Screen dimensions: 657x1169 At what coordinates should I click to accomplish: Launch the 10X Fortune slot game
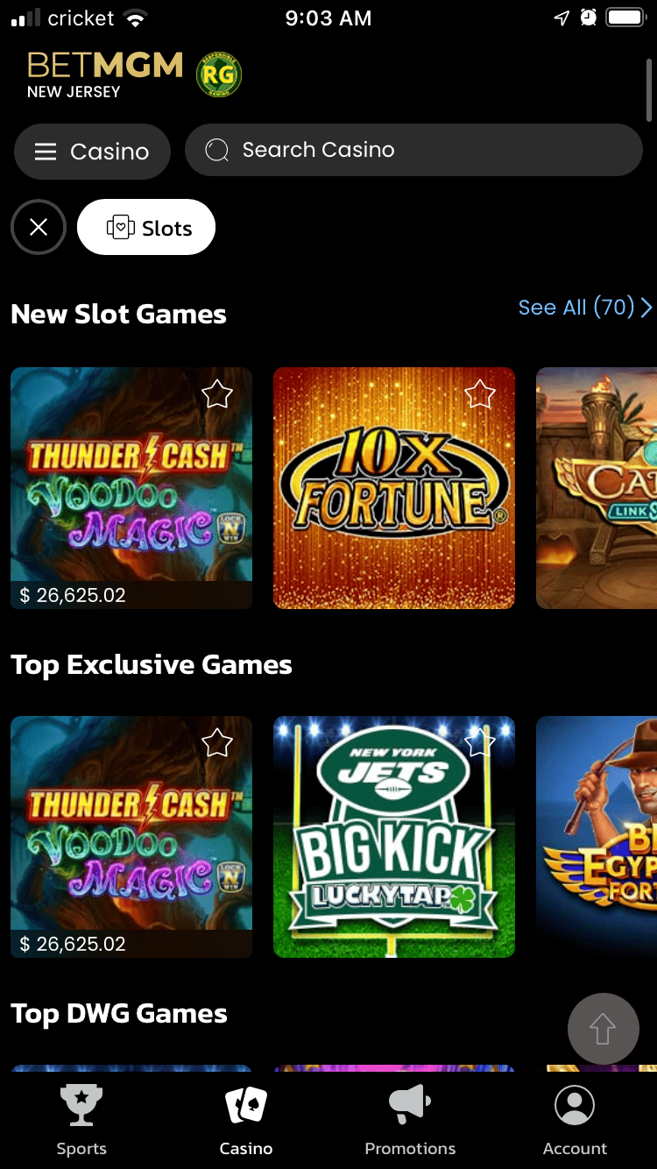394,488
